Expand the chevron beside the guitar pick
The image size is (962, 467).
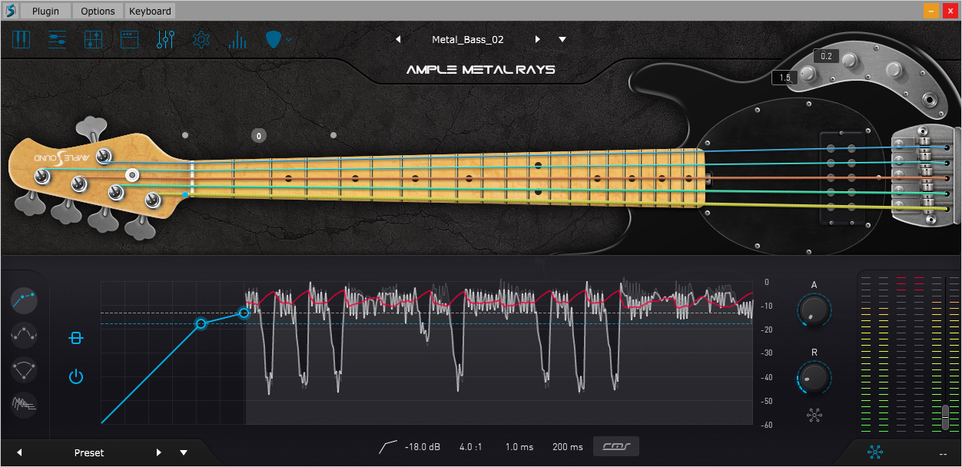tap(289, 39)
